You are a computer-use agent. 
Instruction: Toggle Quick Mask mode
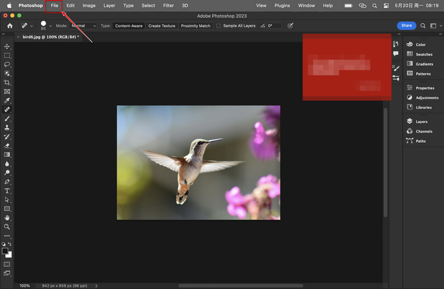(x=7, y=265)
